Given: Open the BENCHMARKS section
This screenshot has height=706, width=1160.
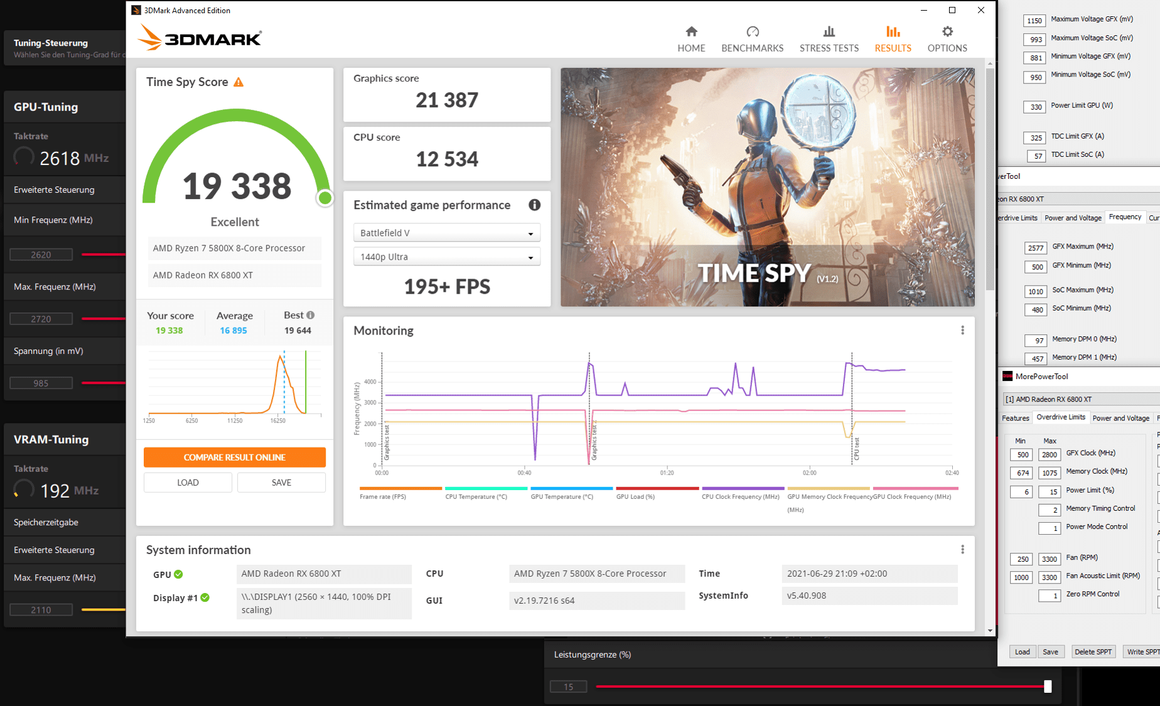Looking at the screenshot, I should point(752,39).
